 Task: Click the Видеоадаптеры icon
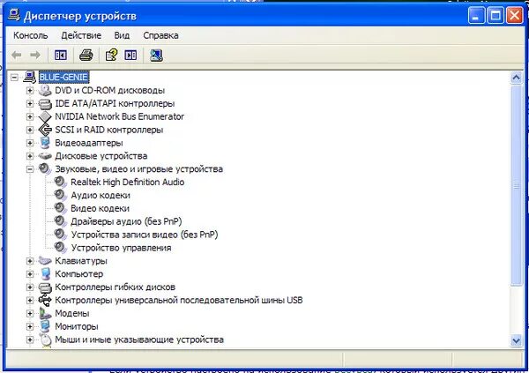pyautogui.click(x=45, y=143)
